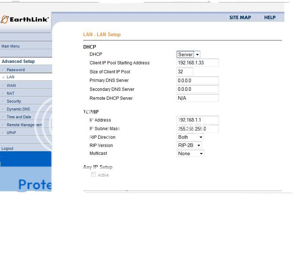
Task: Open the HELP link
Action: click(x=270, y=18)
